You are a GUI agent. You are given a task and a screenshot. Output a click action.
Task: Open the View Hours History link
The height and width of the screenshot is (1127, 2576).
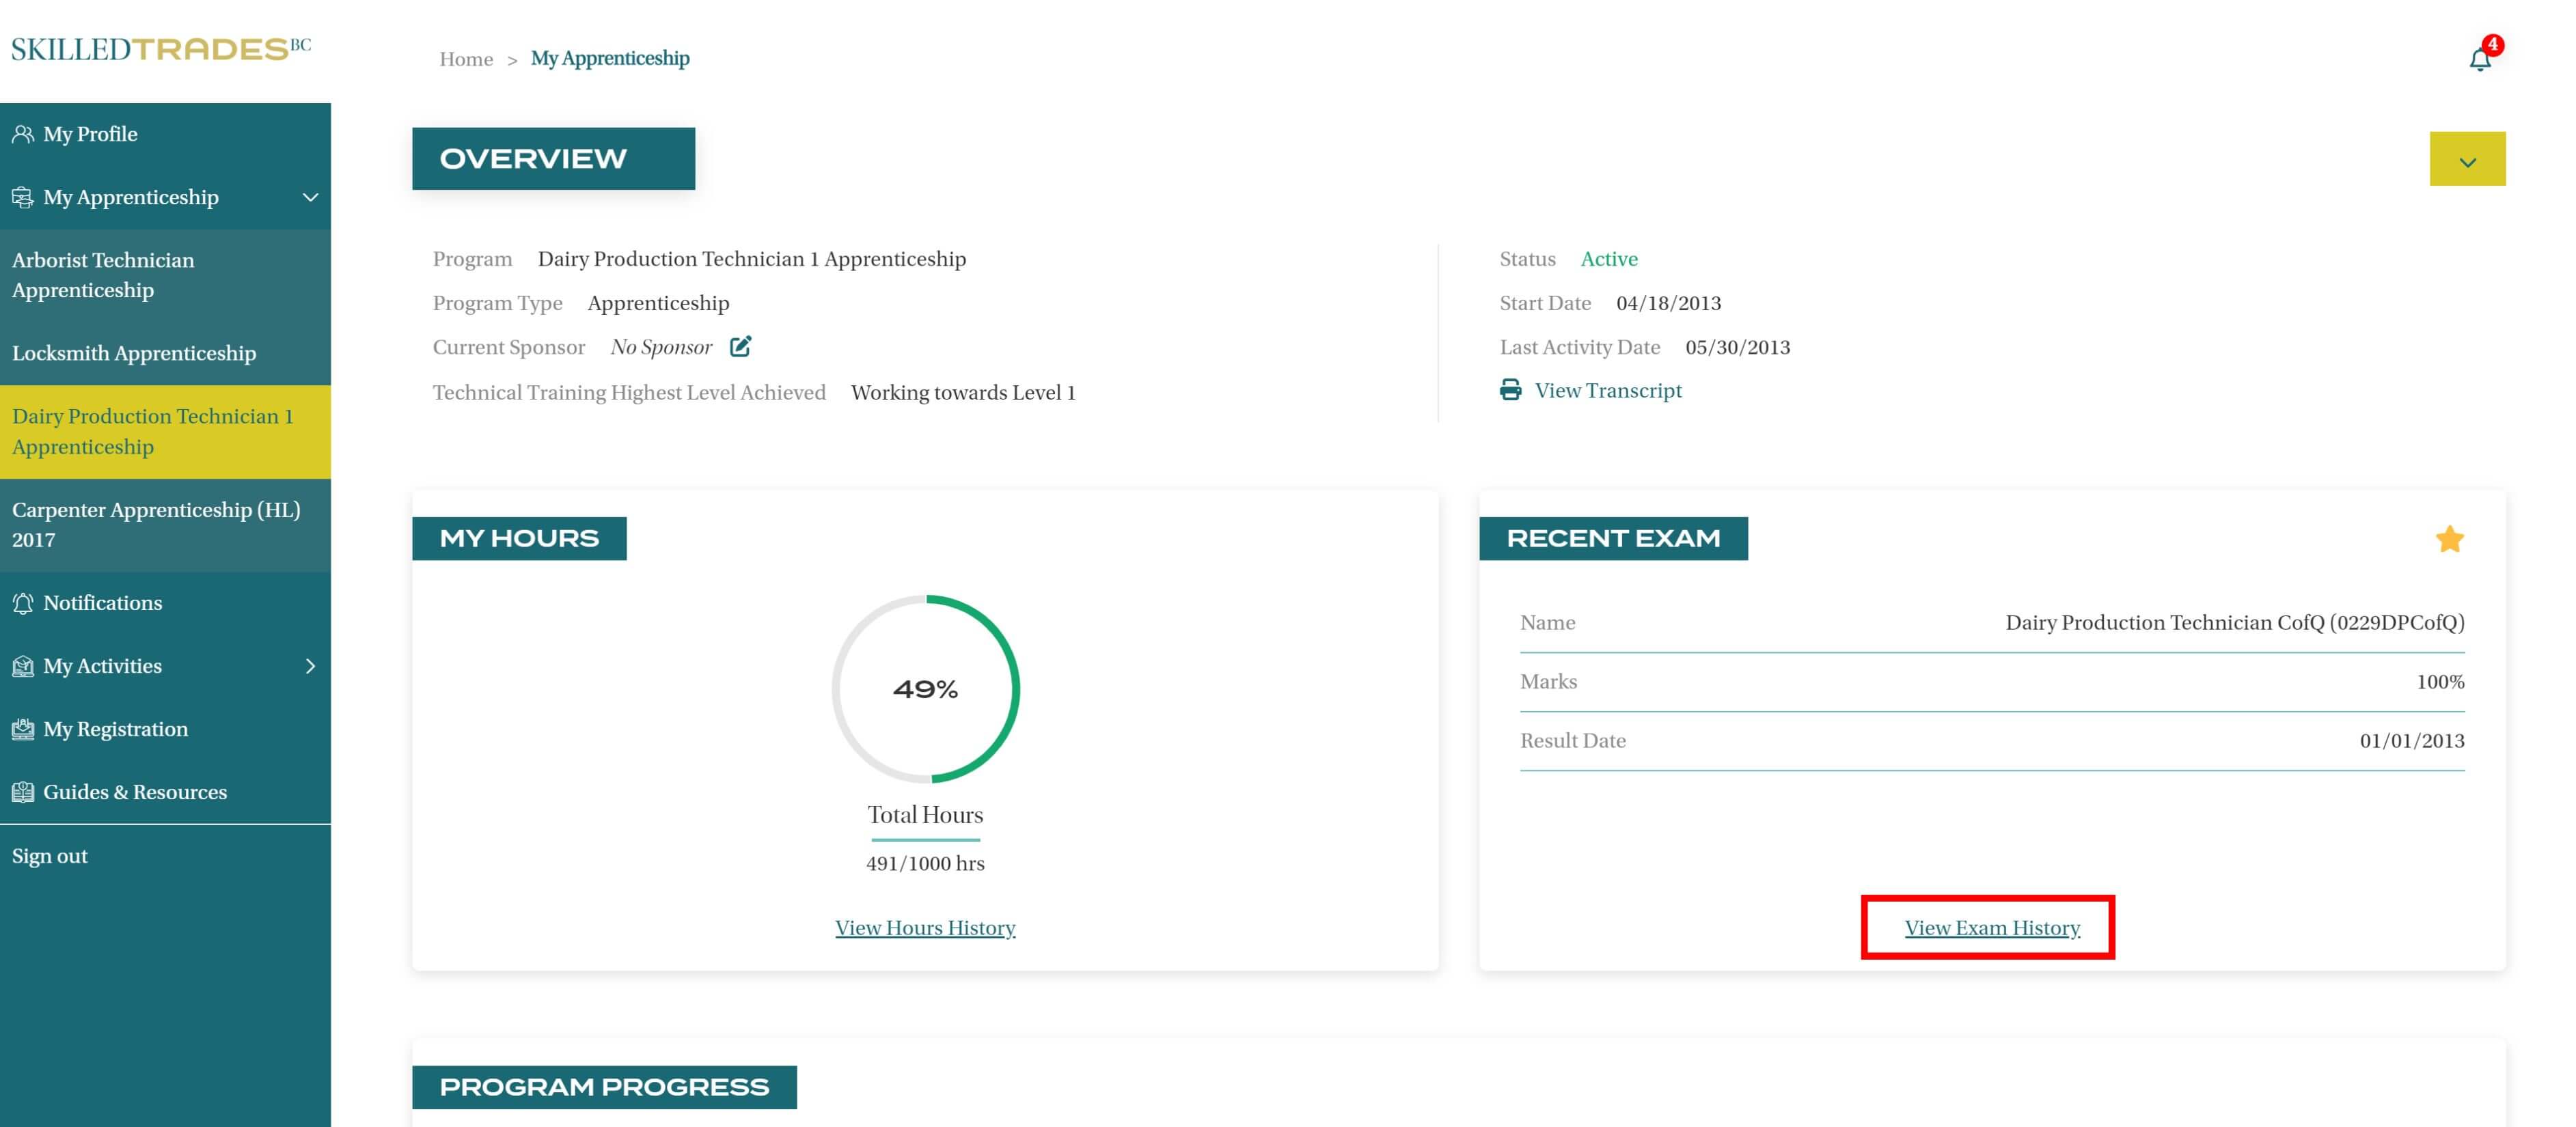[925, 928]
